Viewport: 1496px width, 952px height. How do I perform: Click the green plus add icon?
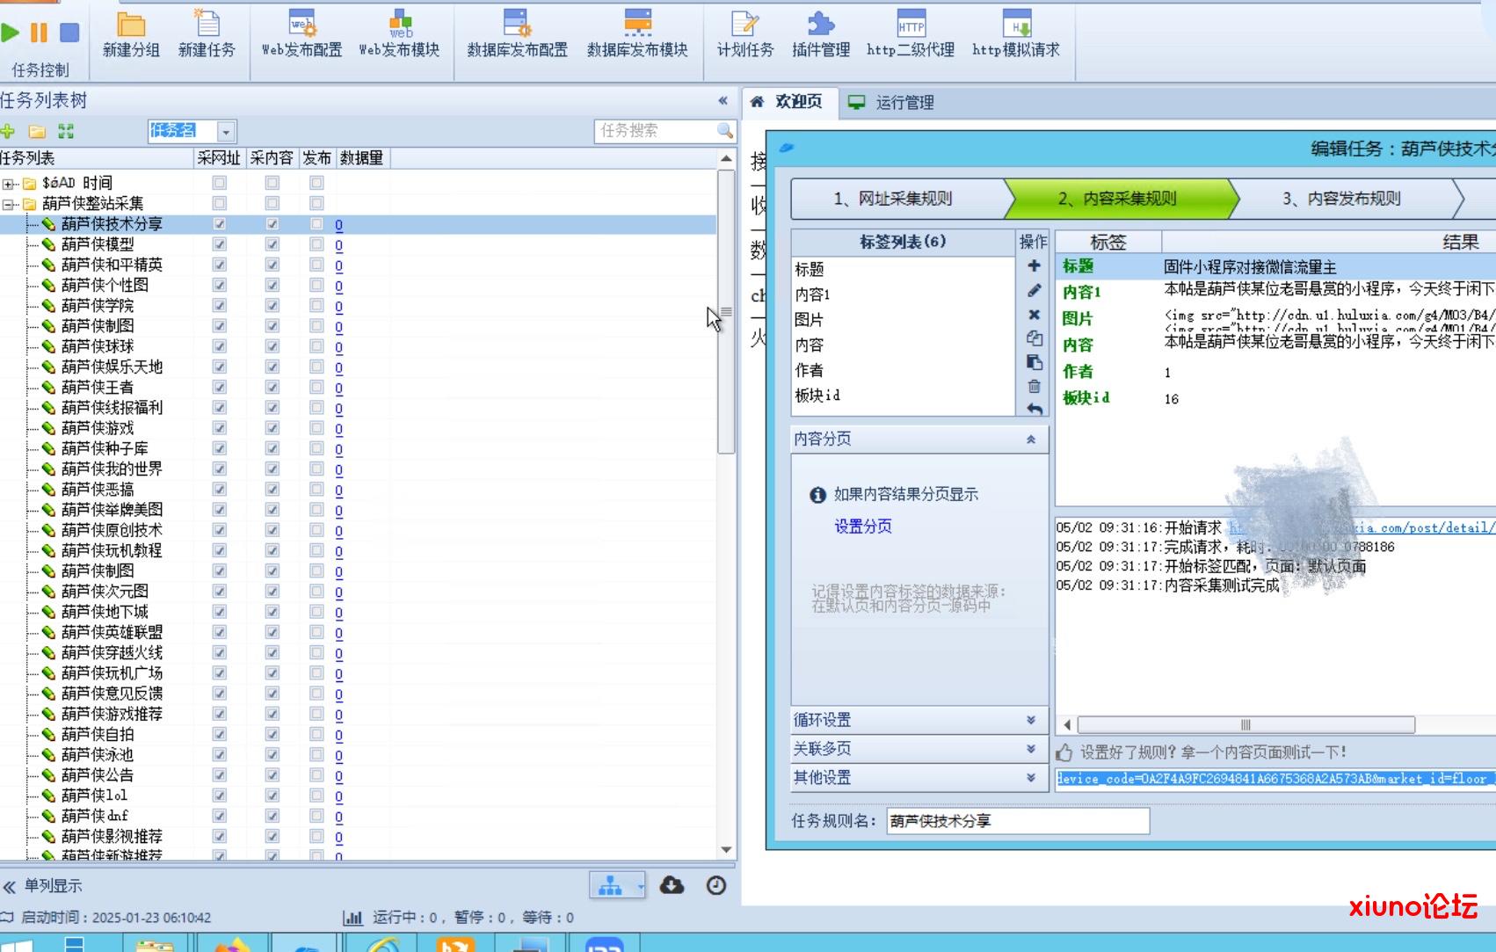tap(8, 131)
